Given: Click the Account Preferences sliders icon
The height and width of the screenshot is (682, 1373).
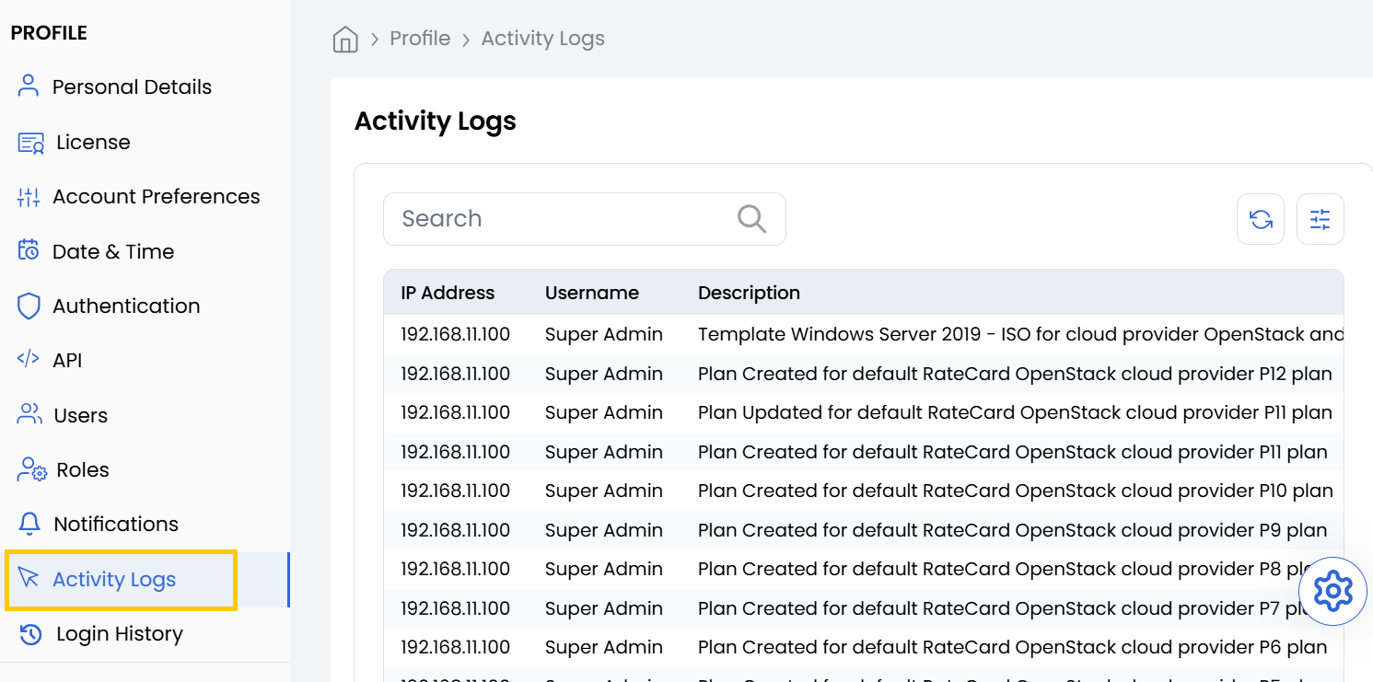Looking at the screenshot, I should 29,196.
